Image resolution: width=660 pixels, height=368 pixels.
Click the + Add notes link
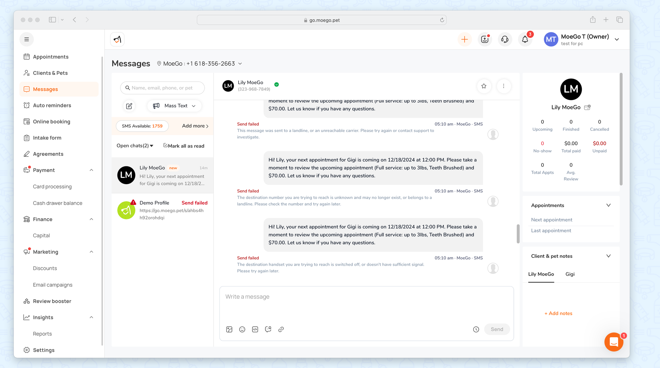tap(558, 314)
